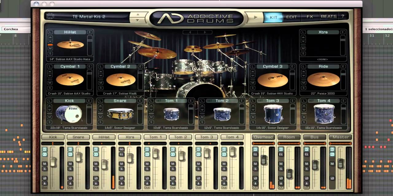Click the HiHat channel pan strip
393x196 pixels.
pos(104,143)
